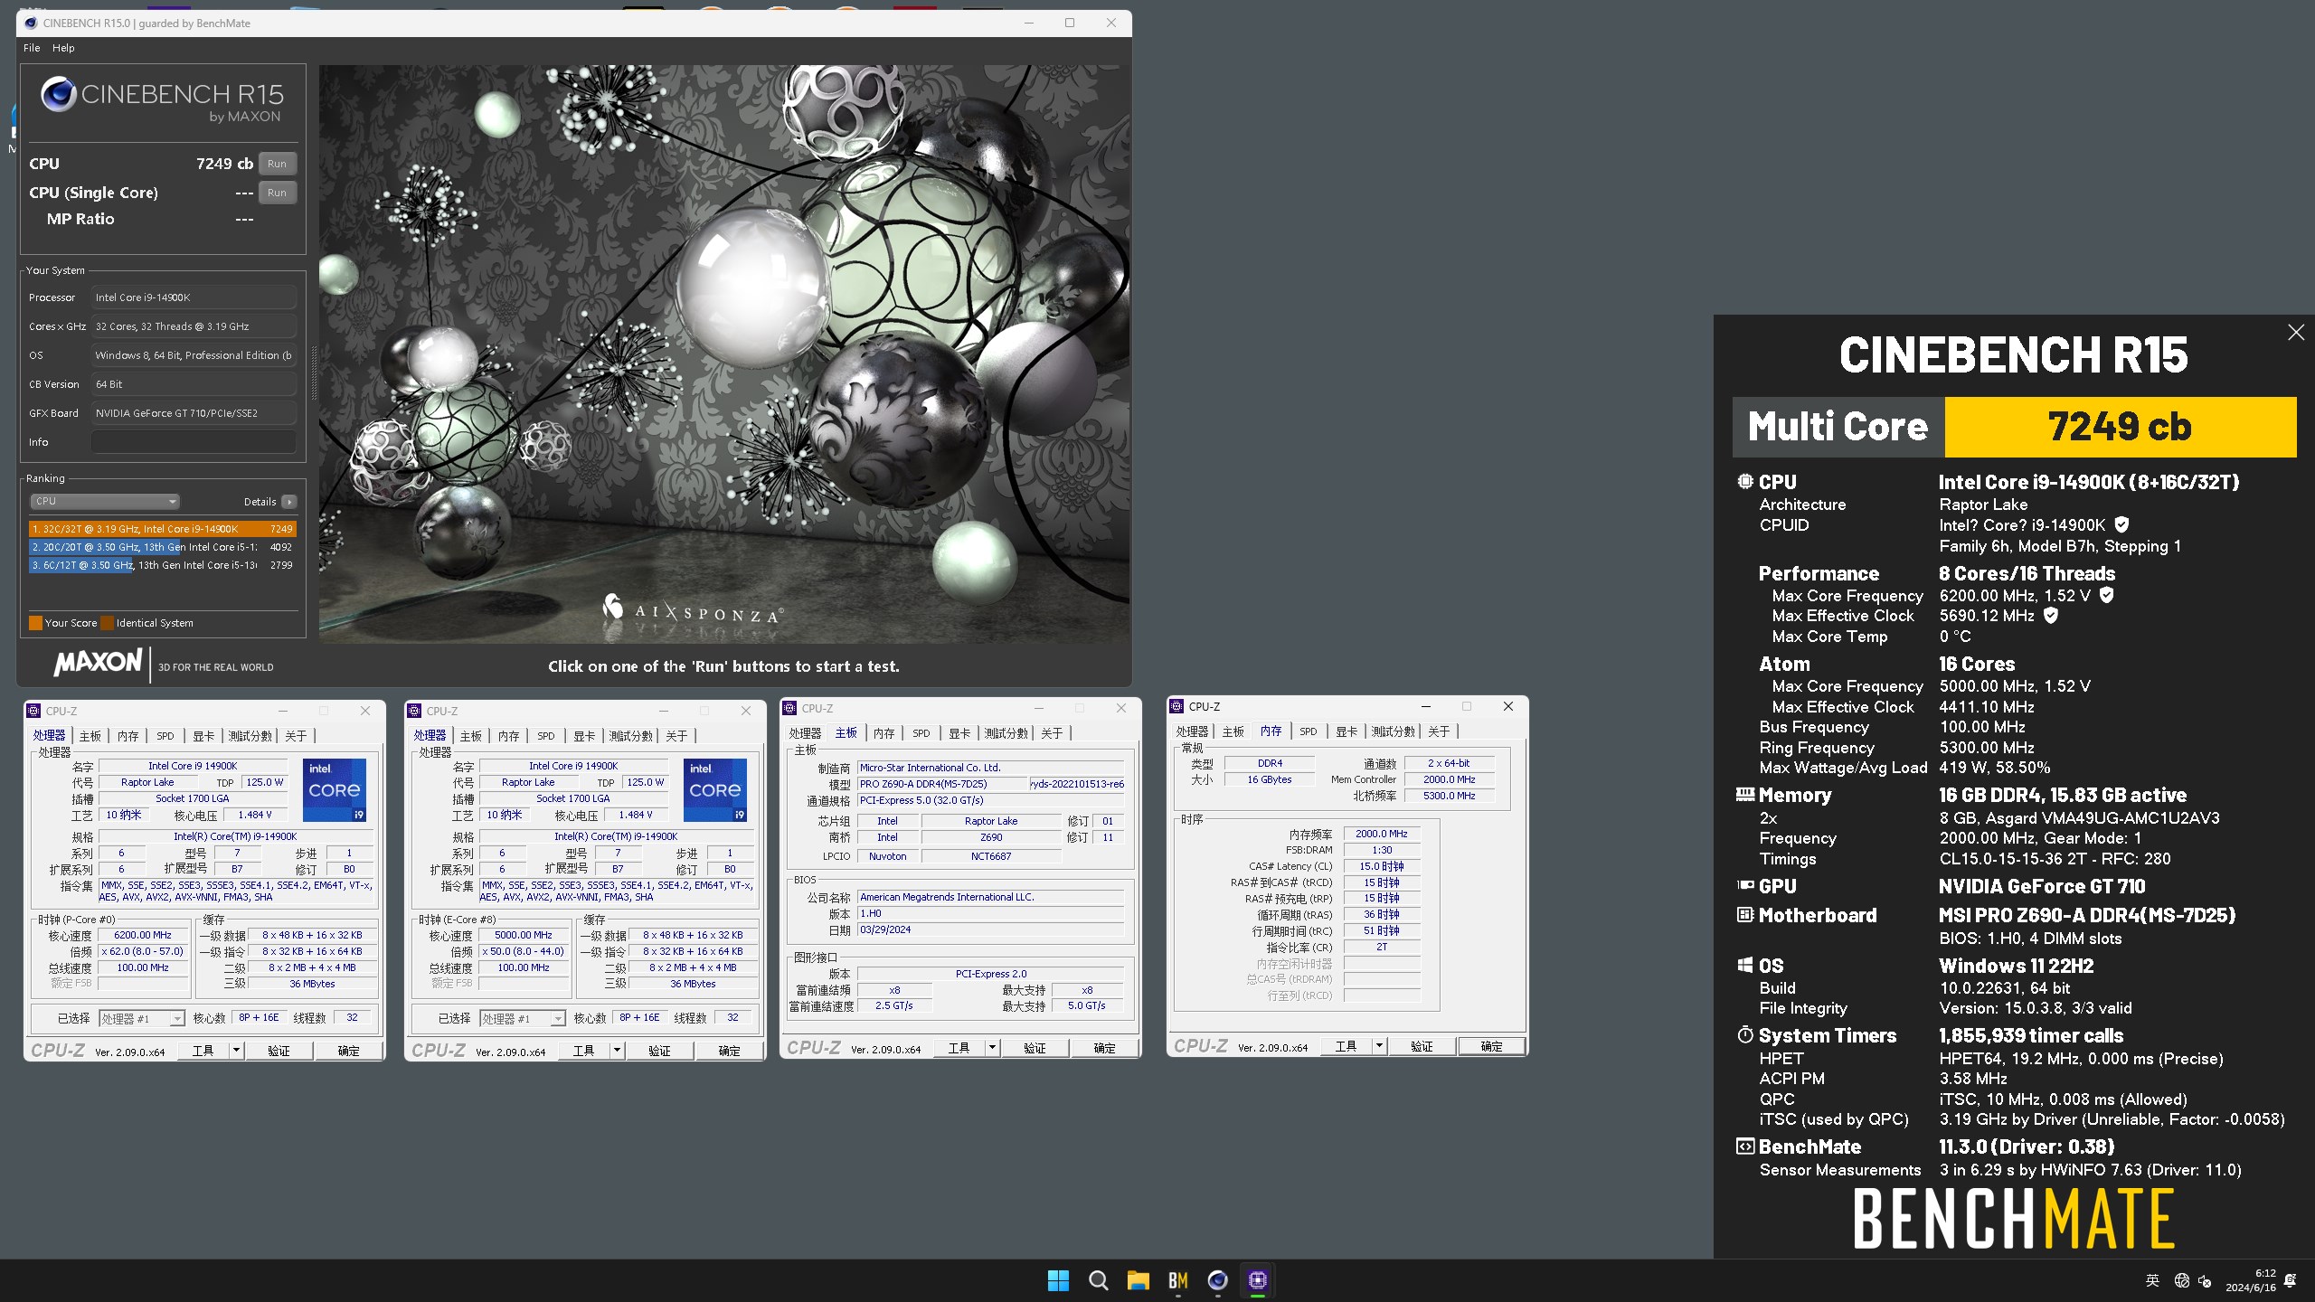The height and width of the screenshot is (1302, 2315).
Task: Click verified shield next to CPUID
Action: (2121, 524)
